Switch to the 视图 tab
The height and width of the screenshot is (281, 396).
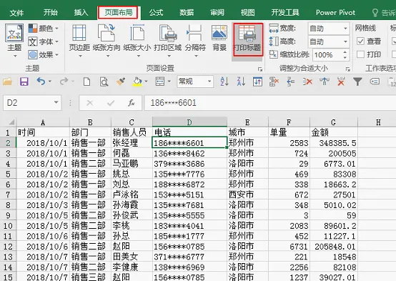(248, 13)
